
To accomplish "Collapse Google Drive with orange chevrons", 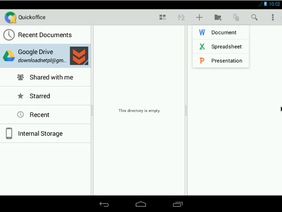I will coord(79,56).
